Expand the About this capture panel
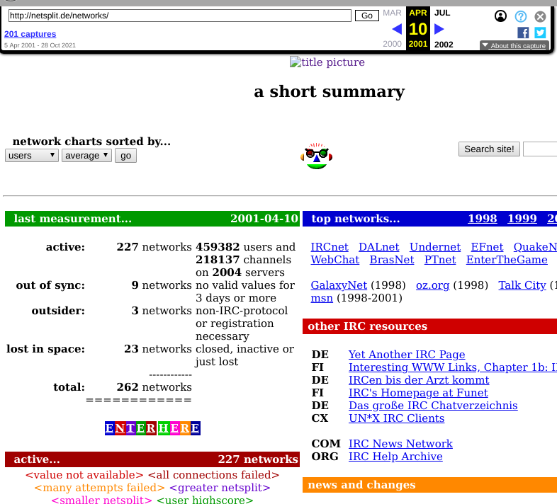This screenshot has height=504, width=557. (x=514, y=45)
